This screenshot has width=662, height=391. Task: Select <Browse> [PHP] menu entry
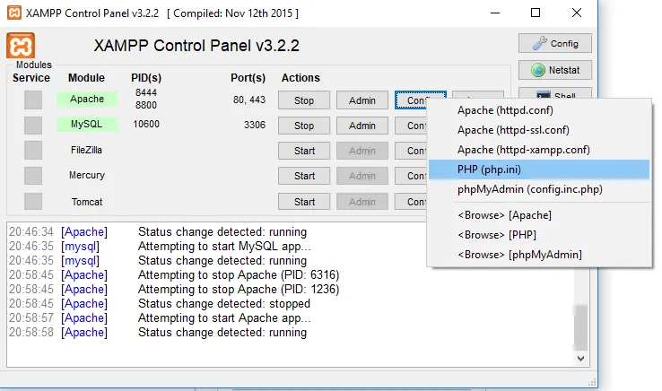point(539,235)
